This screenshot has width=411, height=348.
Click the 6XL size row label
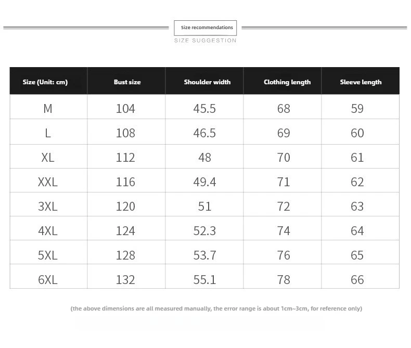48,280
